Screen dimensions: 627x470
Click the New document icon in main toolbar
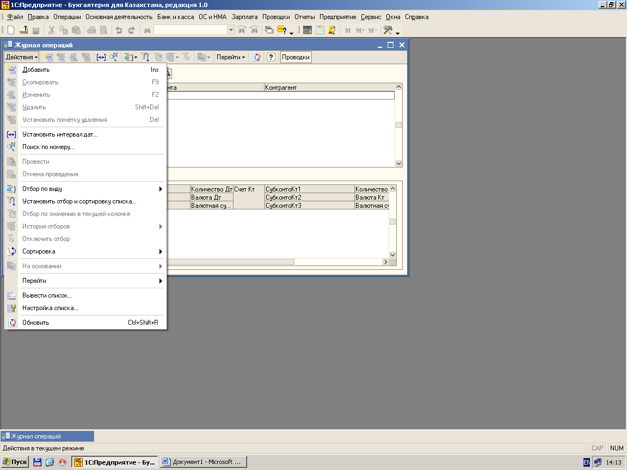pos(11,30)
